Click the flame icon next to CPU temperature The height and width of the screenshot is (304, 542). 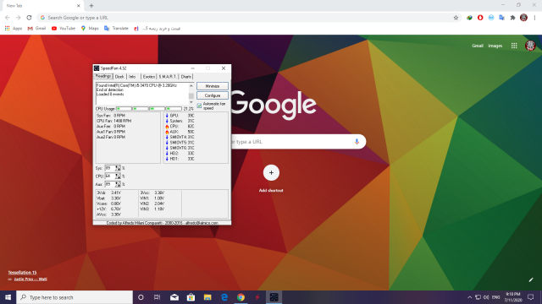tap(167, 127)
